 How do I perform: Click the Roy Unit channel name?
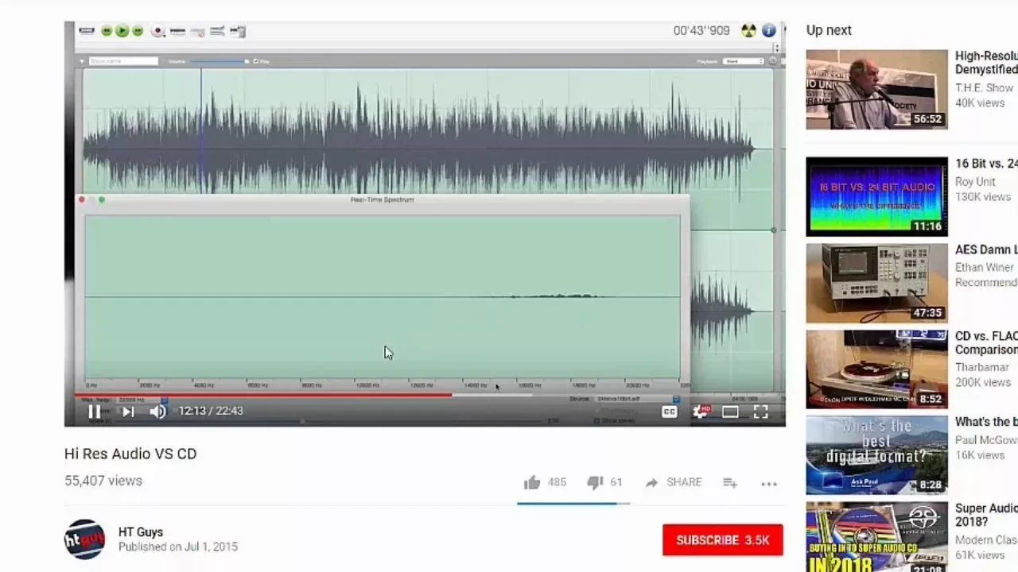point(975,181)
